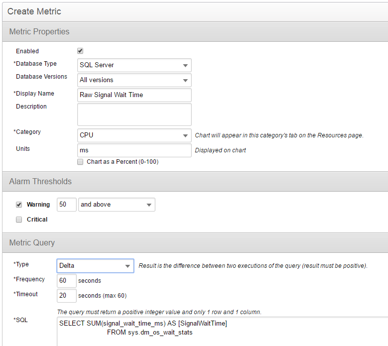
Task: Open the metric Type dropdown showing Delta
Action: (x=95, y=266)
